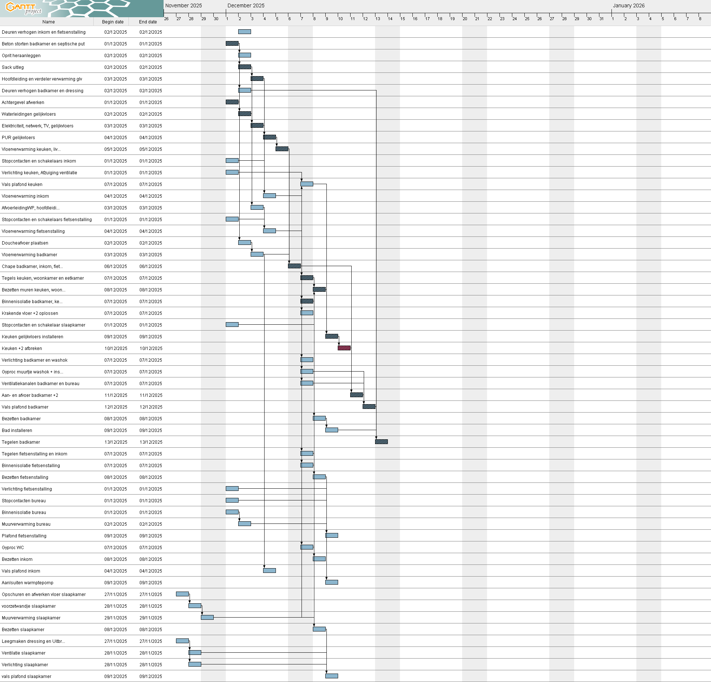Click the Achtergevel afwerken task name
Screen dimensions: 711x682
[x=23, y=103]
